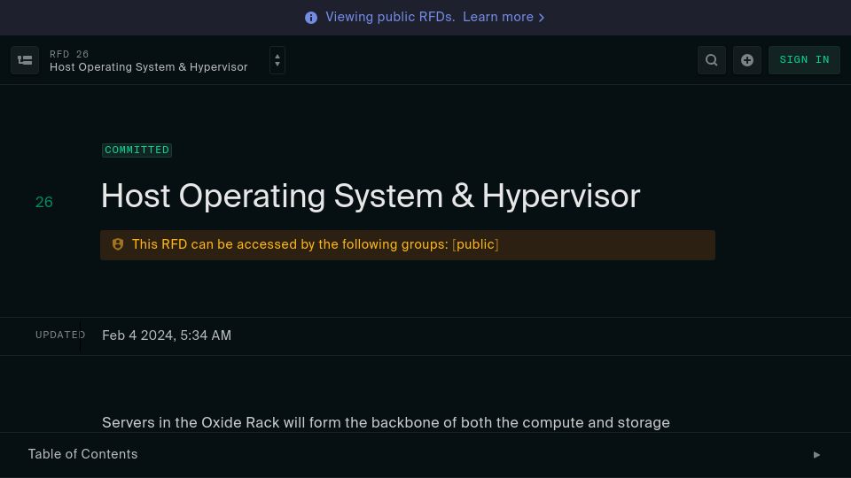Screen dimensions: 851x478
Task: Click the header title Host Operating System & Hypervisor
Action: [x=149, y=67]
